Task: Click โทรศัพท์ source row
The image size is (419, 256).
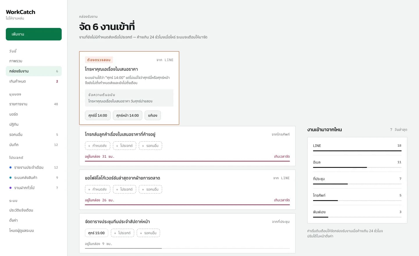Action: pyautogui.click(x=357, y=197)
